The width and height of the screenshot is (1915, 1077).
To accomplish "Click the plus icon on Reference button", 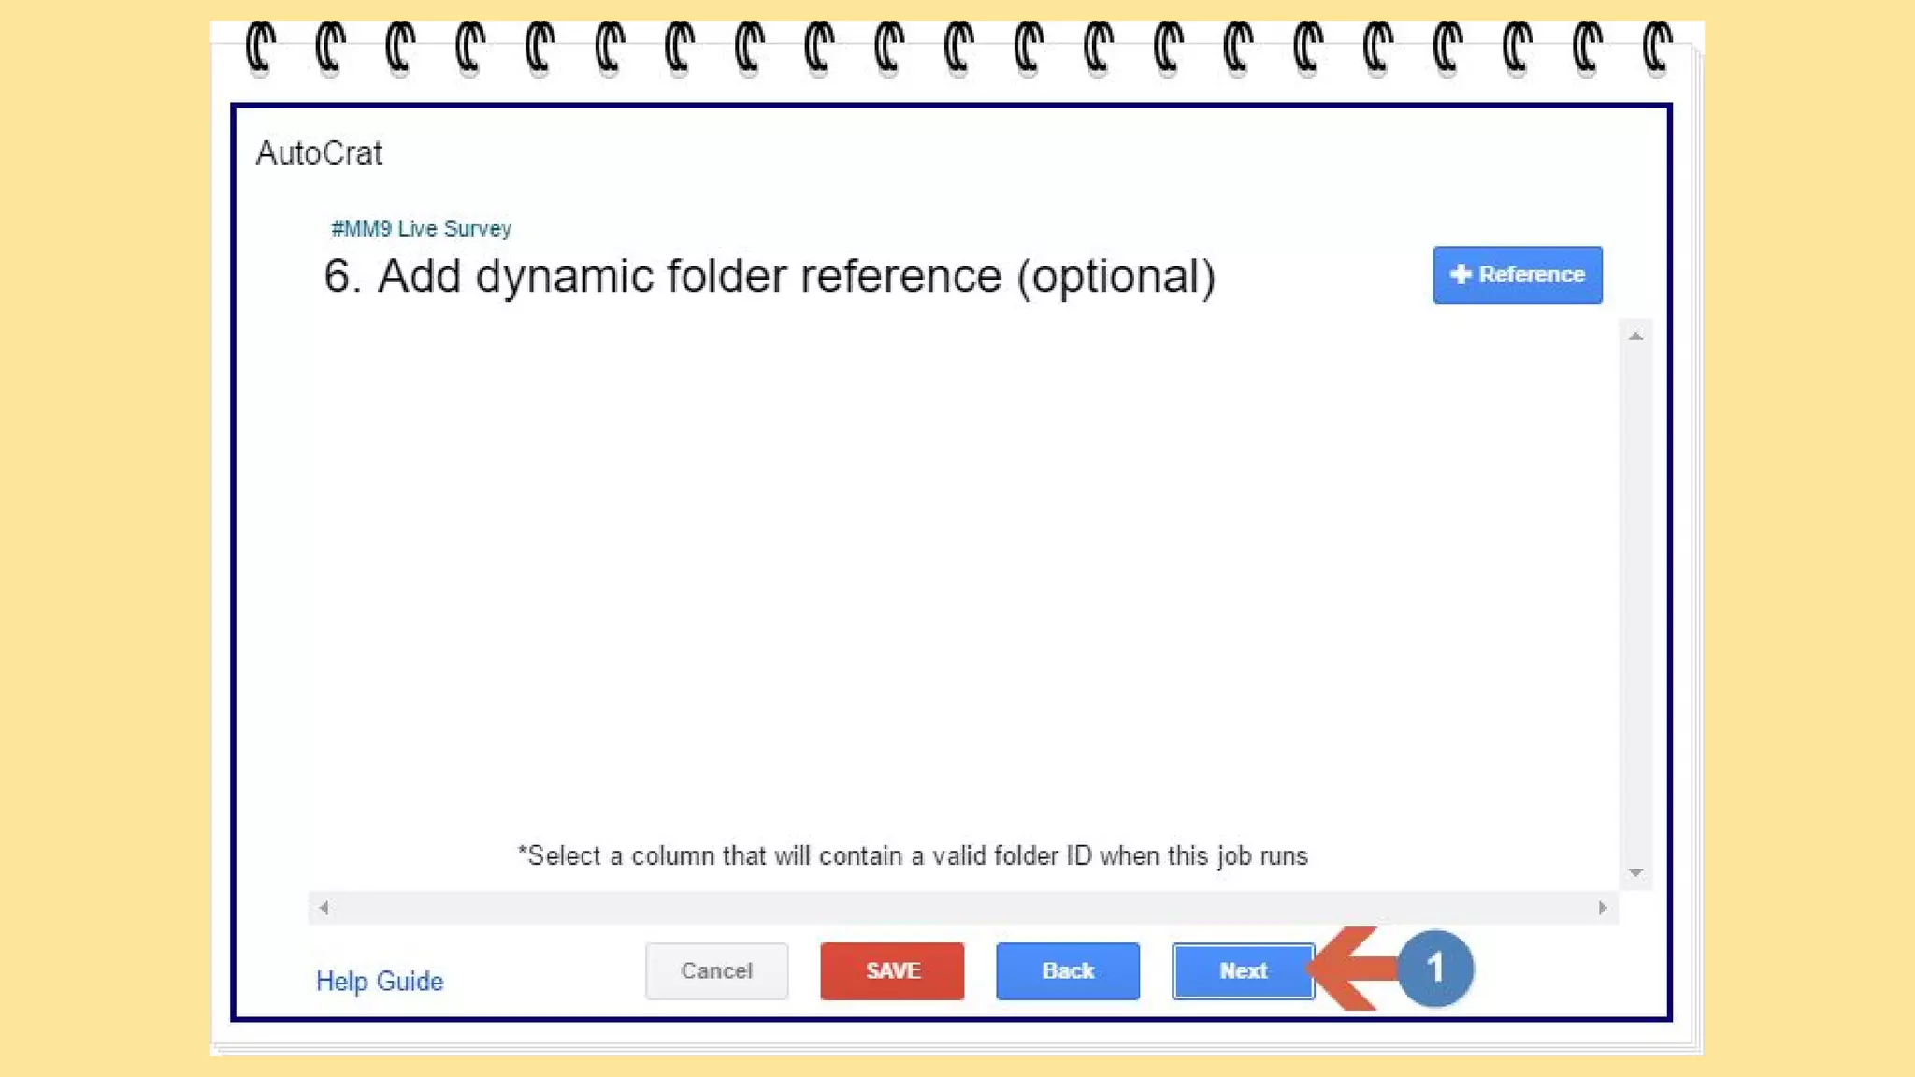I will [x=1460, y=274].
